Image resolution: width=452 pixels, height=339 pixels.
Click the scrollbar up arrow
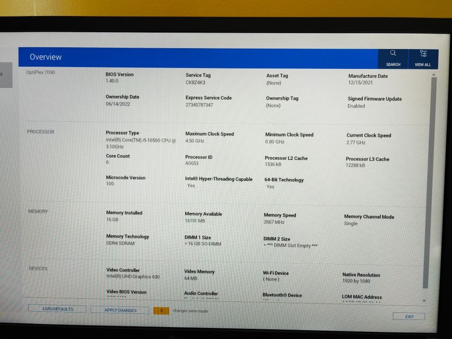point(433,75)
